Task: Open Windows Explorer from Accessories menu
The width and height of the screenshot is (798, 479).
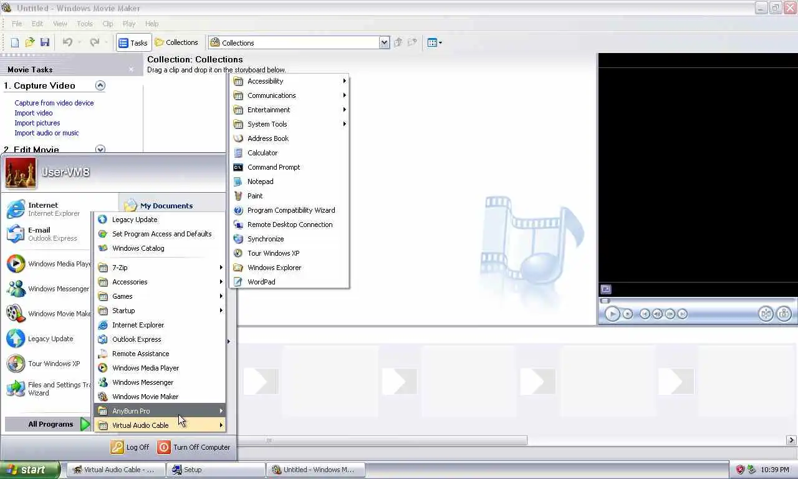Action: coord(289,268)
